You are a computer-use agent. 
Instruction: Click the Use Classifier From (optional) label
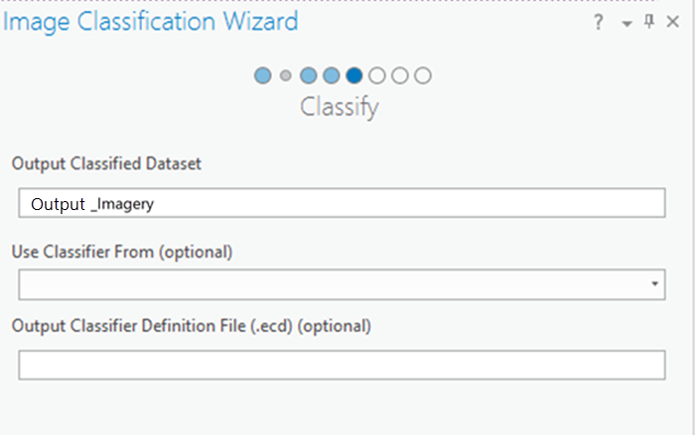(122, 252)
